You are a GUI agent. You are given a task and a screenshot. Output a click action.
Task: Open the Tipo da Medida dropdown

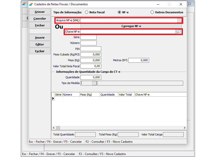coord(94,83)
